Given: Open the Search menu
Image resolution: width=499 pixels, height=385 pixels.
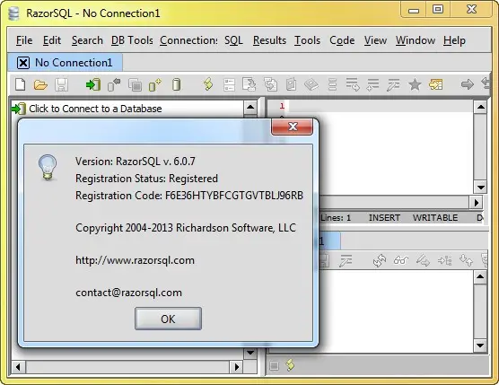Looking at the screenshot, I should click(87, 40).
